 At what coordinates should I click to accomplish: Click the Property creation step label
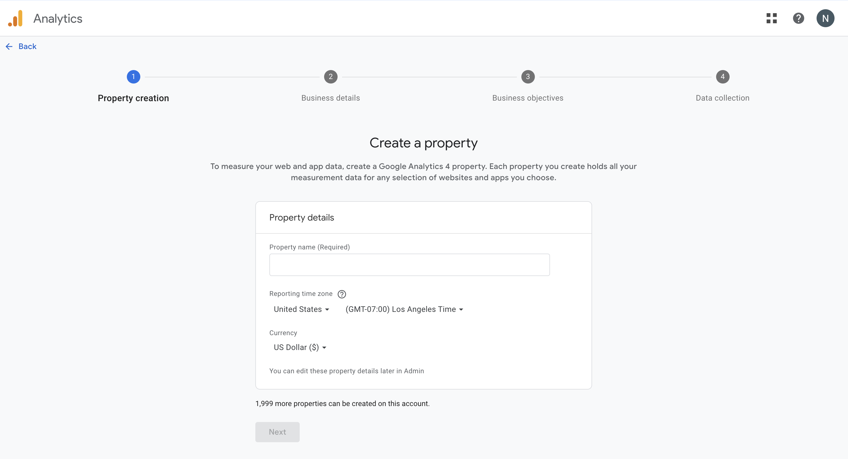tap(133, 98)
